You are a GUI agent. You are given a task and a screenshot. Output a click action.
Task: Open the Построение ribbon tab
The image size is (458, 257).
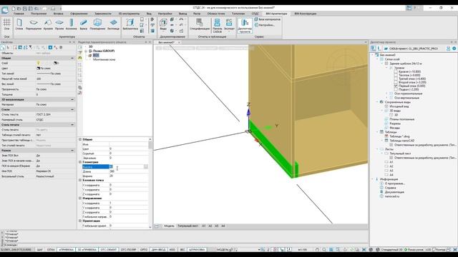tap(39, 14)
